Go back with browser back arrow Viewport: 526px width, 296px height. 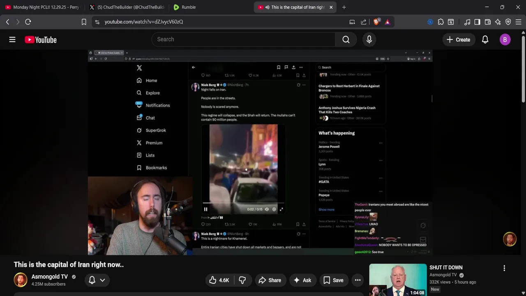(x=7, y=22)
